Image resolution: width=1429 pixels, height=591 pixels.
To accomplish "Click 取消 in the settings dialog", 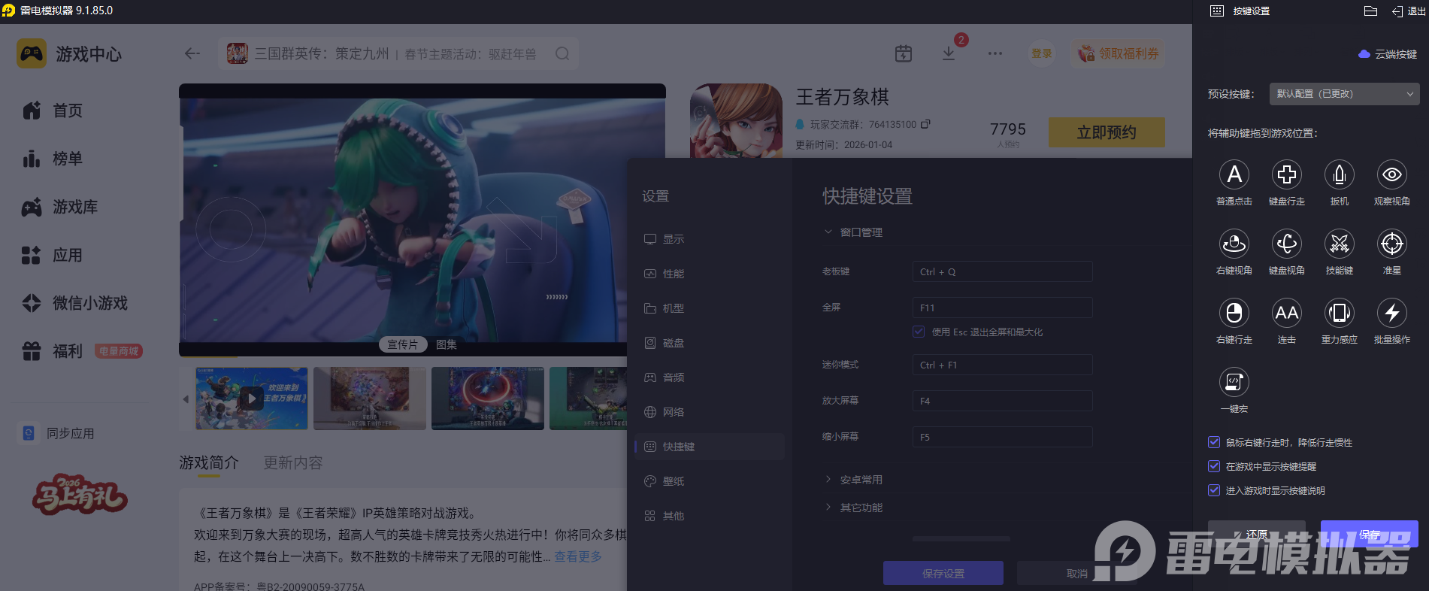I will [1077, 573].
